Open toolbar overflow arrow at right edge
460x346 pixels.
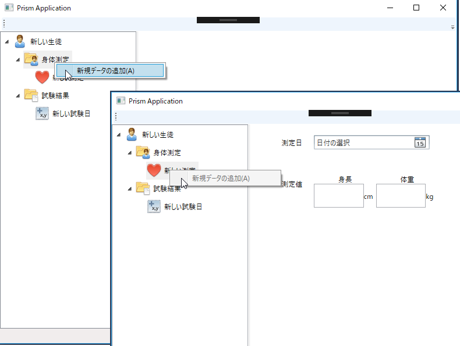452,27
